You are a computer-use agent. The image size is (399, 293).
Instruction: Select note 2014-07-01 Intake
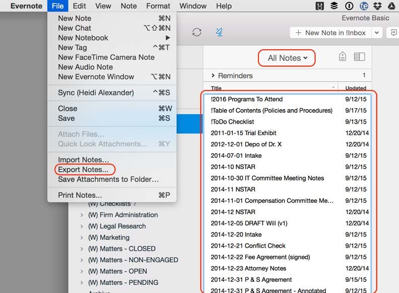tap(288, 156)
